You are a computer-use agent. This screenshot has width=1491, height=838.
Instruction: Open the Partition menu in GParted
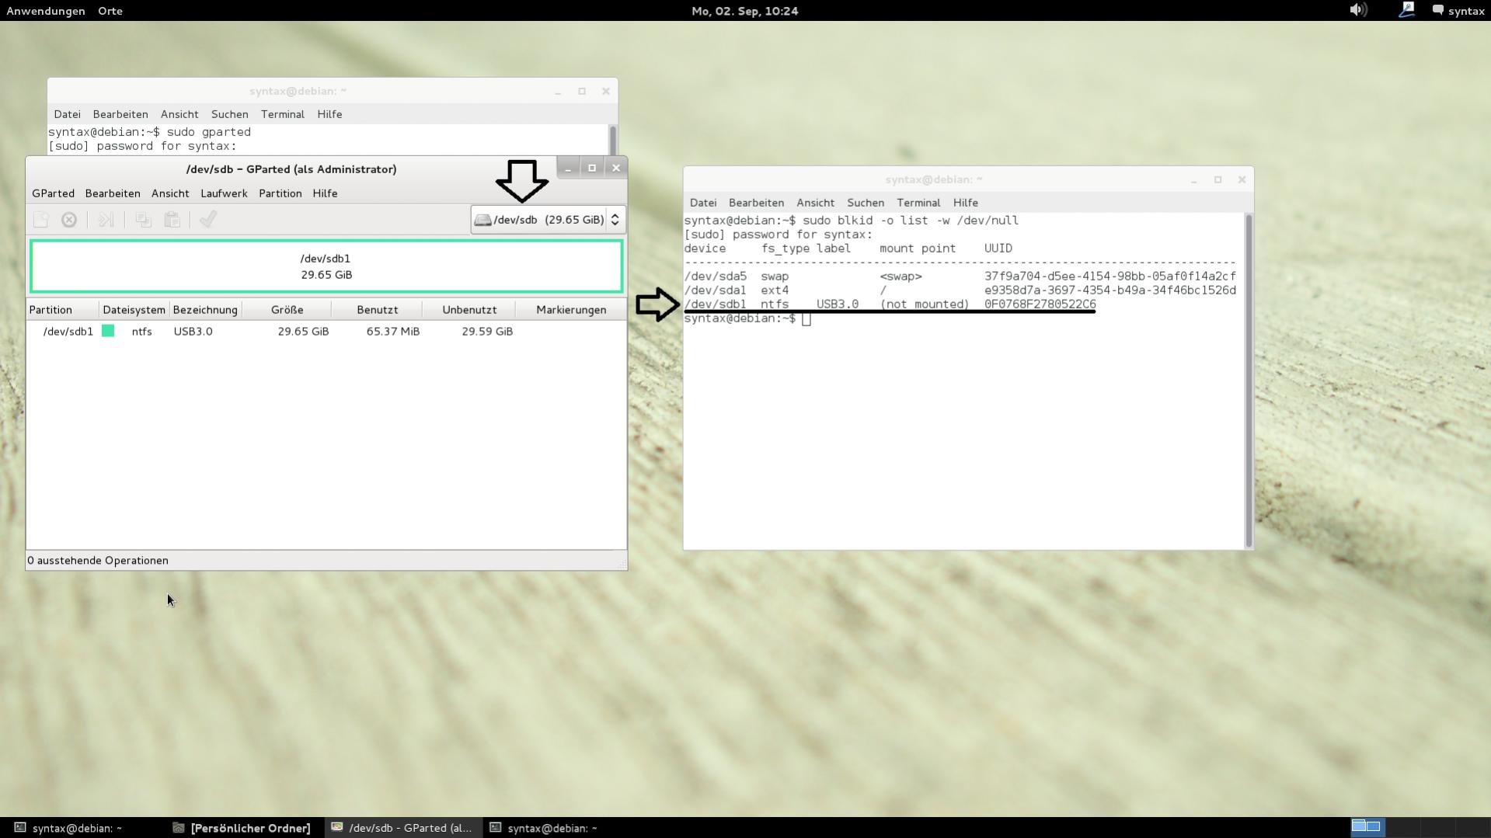point(280,193)
